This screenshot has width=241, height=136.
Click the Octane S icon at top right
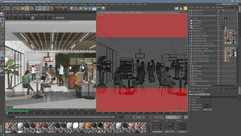tap(185, 8)
